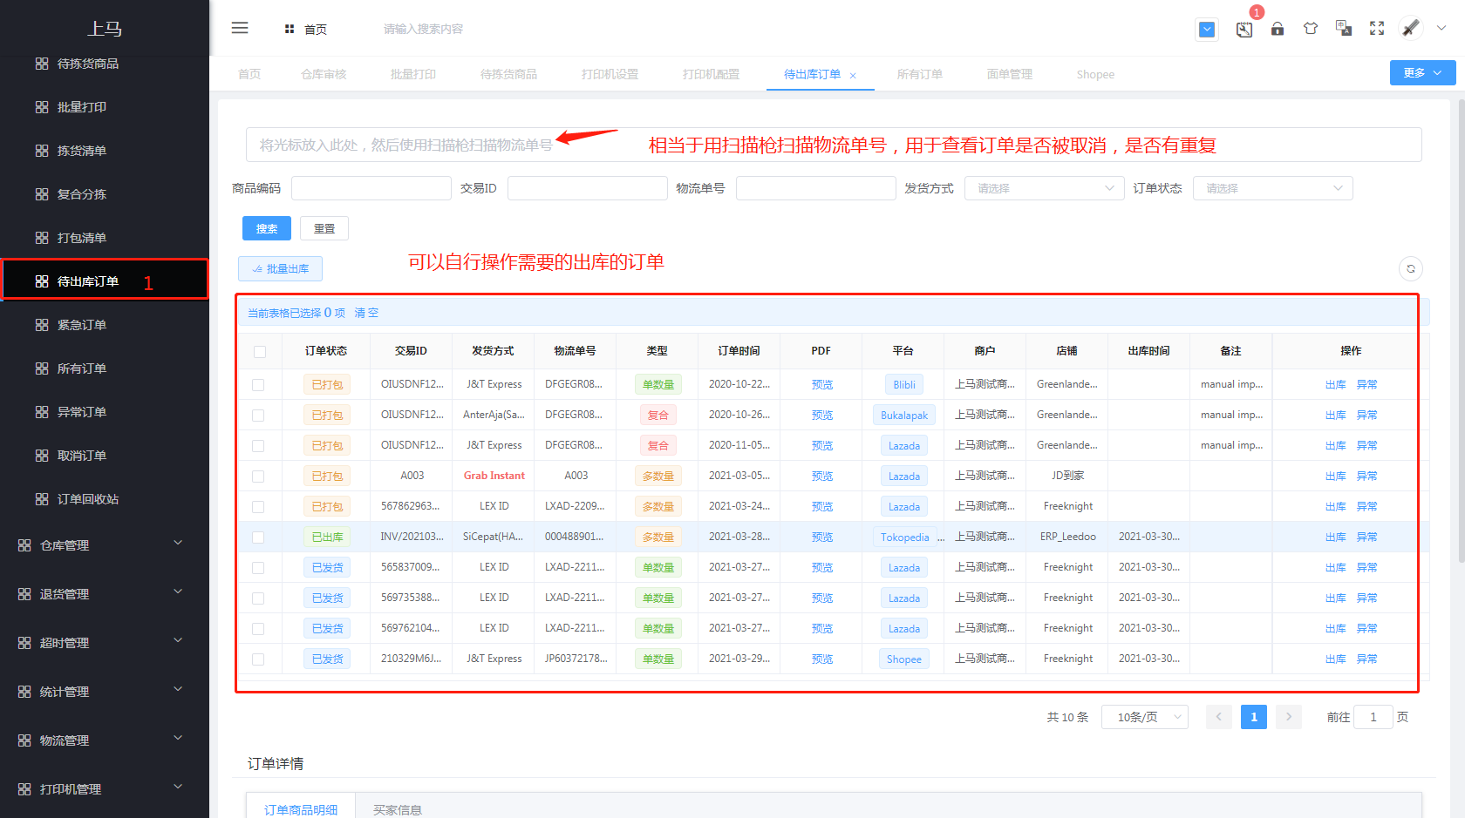
Task: Change page size 10条/页 dropdown
Action: 1144,717
